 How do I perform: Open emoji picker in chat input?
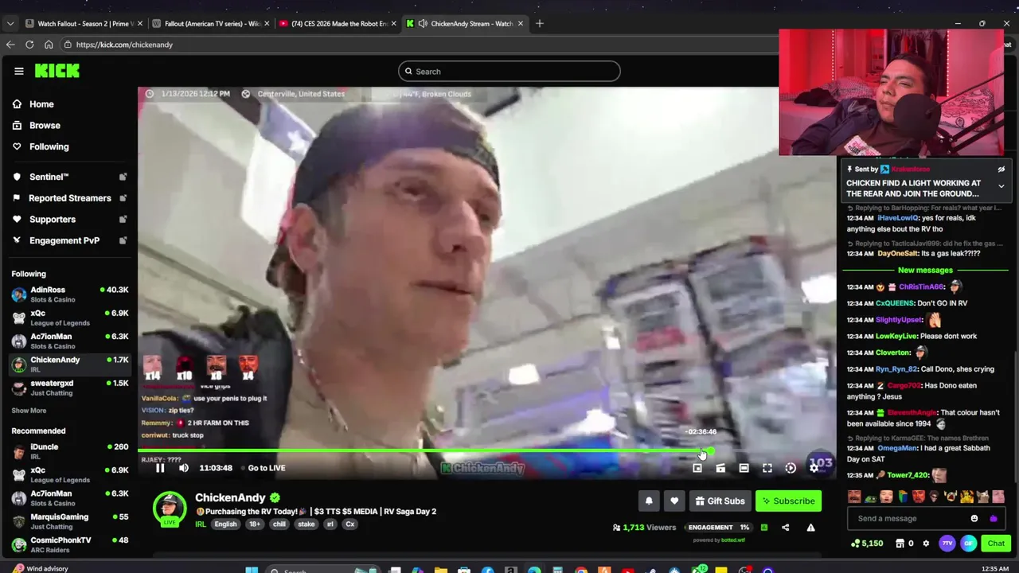[x=974, y=519]
